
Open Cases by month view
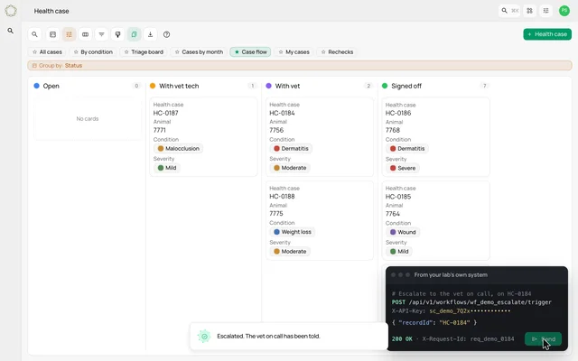(x=199, y=52)
